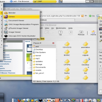102x102 pixels.
Task: Select the CPVPN folder icon
Action: click(67, 61)
